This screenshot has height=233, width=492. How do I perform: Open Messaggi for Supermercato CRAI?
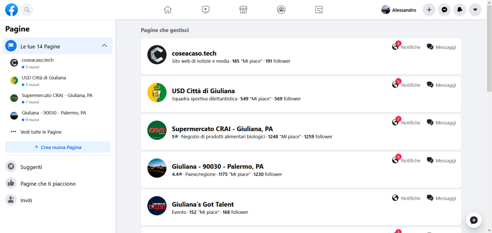(x=441, y=123)
